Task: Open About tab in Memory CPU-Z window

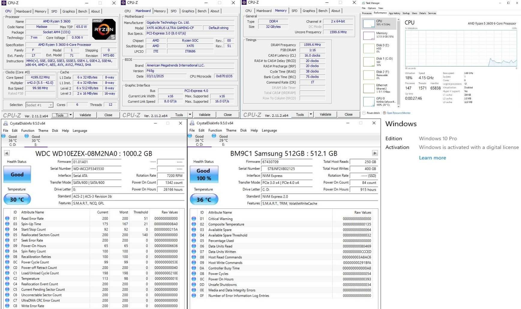Action: (x=336, y=11)
